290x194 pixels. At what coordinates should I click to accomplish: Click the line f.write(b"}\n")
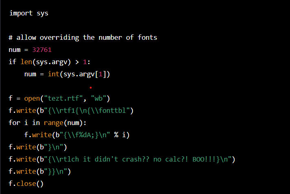(x=38, y=147)
